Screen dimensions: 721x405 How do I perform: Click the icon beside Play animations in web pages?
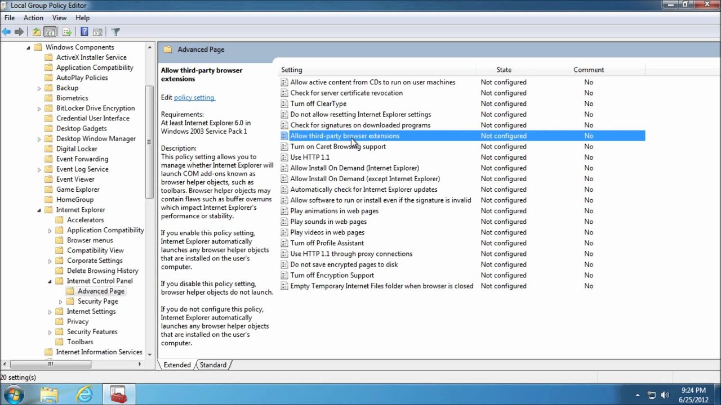[284, 211]
